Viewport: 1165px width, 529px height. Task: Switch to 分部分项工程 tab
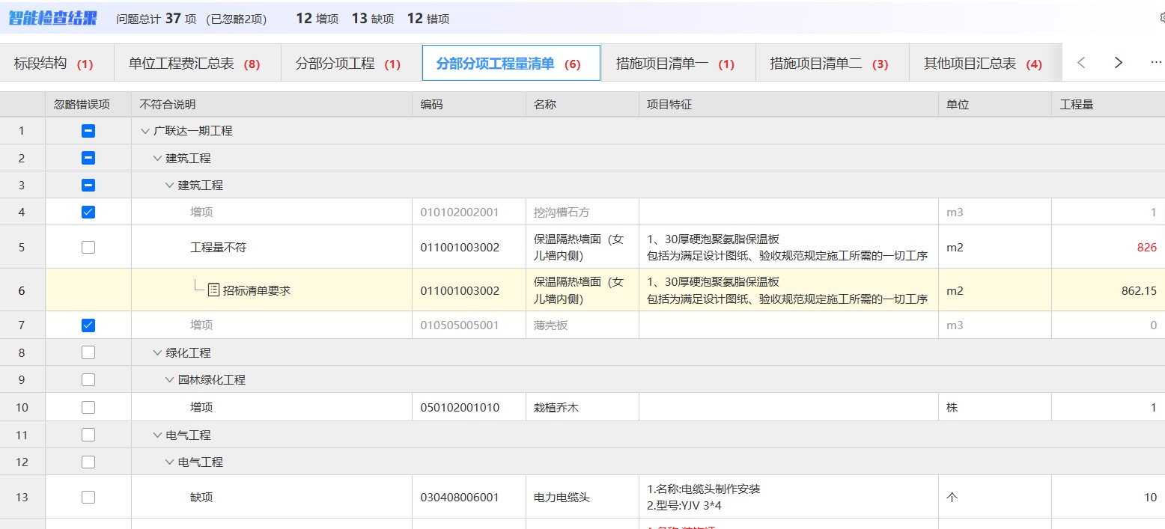351,64
